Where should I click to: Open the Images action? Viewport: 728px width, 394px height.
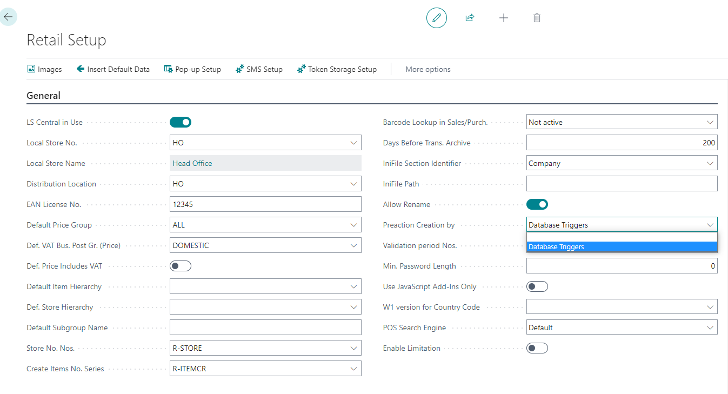point(44,69)
